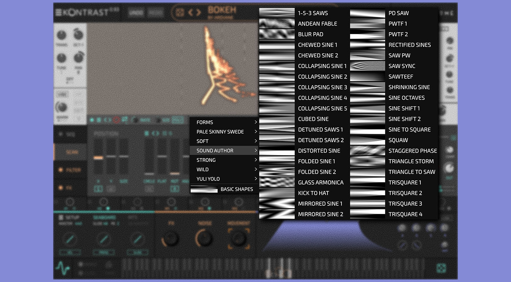Expand the FORMS submenu arrow
511x282 pixels.
click(256, 122)
